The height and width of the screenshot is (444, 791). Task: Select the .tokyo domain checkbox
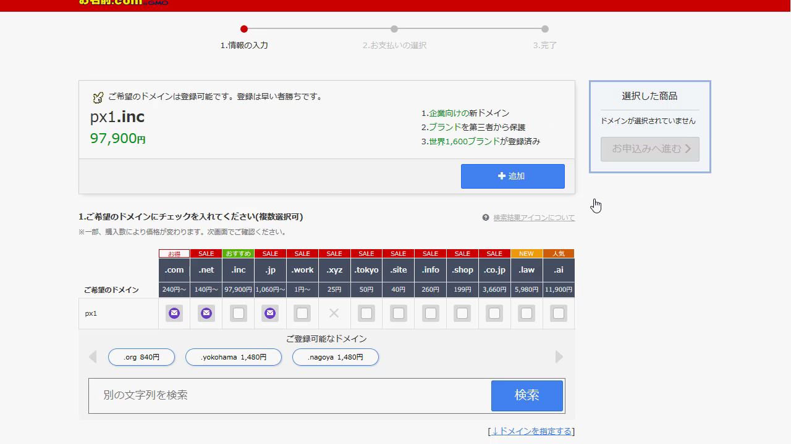(x=366, y=313)
